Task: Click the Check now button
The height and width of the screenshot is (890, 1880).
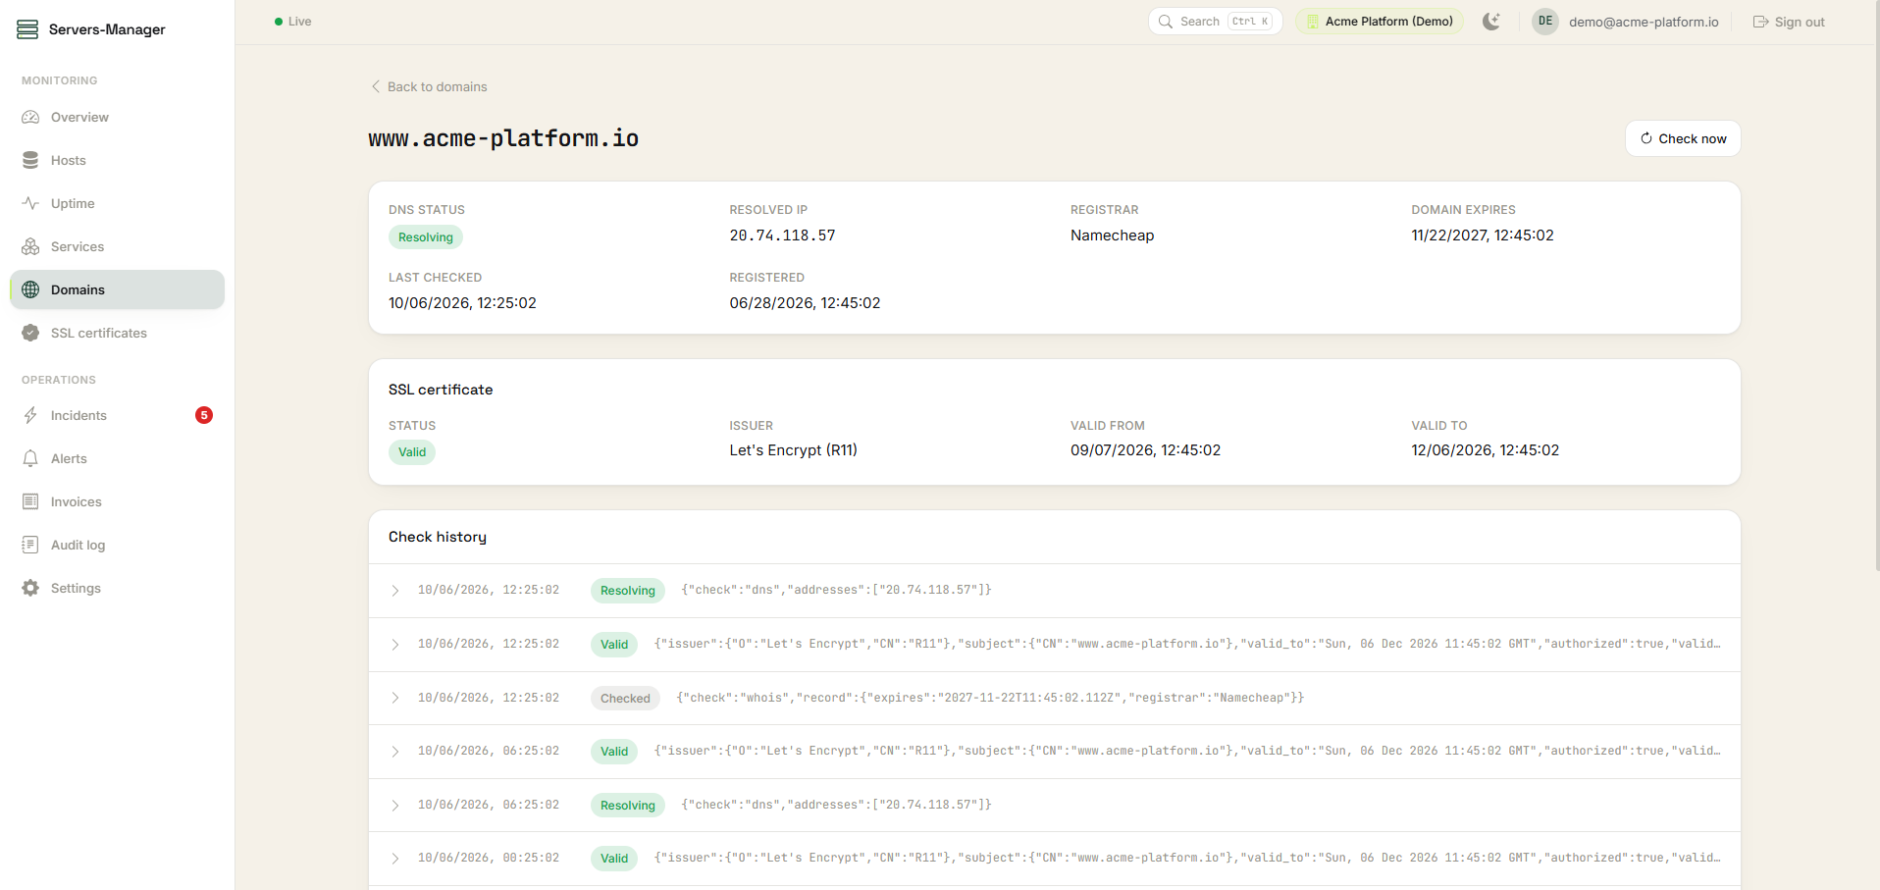Action: click(1683, 138)
